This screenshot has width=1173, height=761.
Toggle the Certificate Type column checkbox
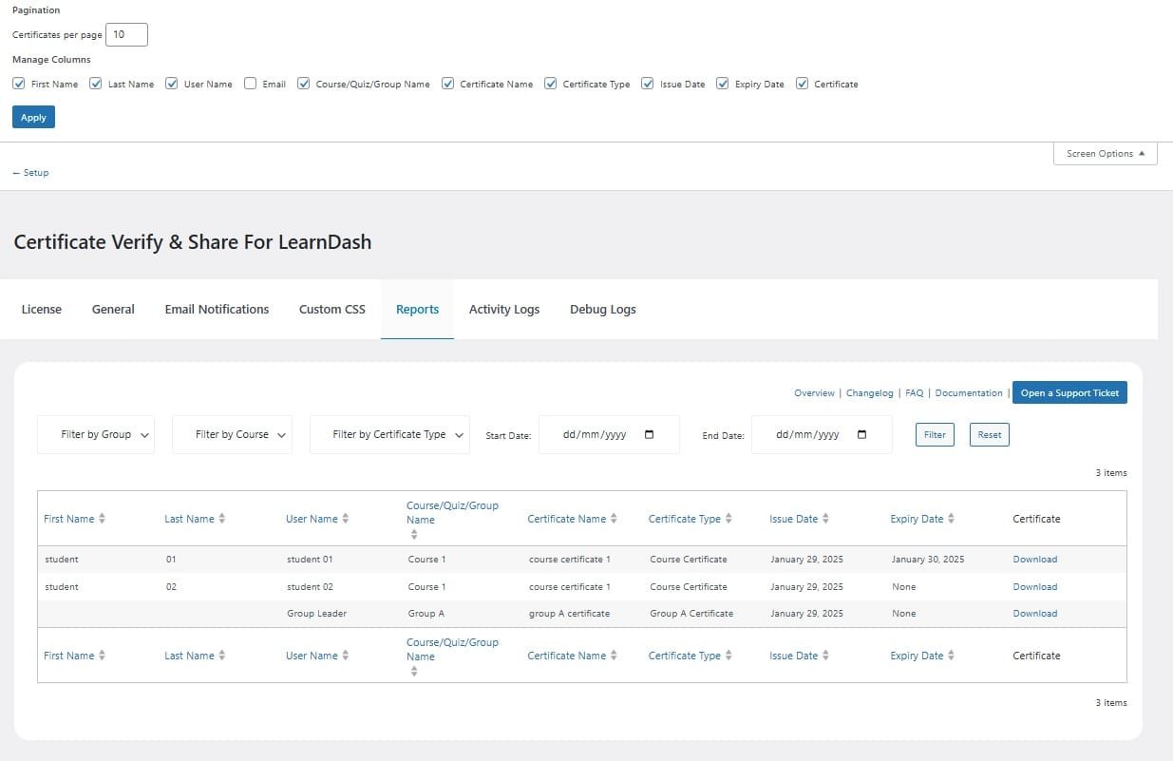(551, 84)
